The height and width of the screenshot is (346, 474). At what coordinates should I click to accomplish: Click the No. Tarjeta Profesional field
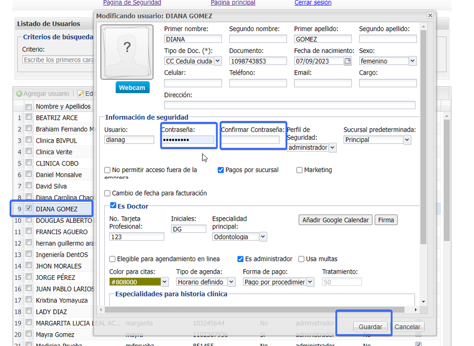tap(137, 237)
